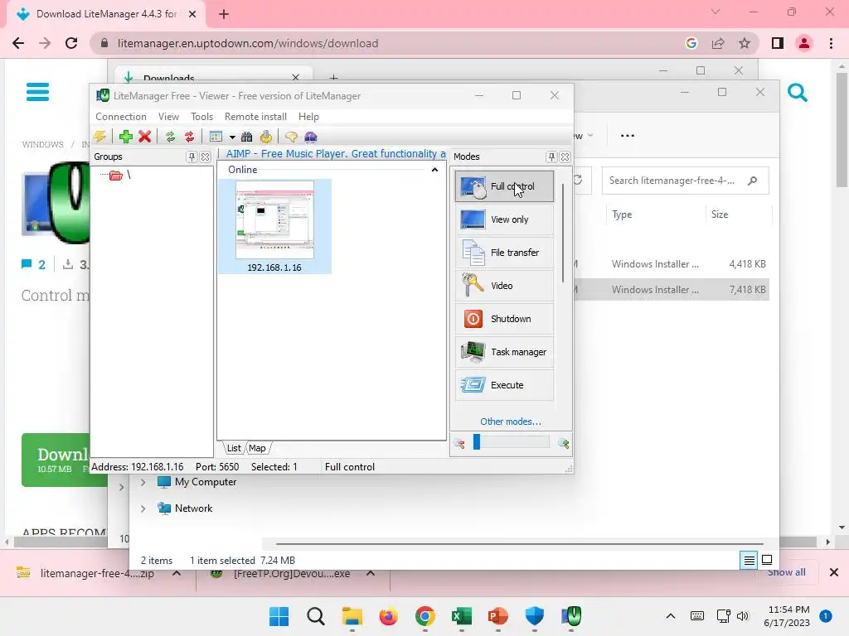The width and height of the screenshot is (849, 636).
Task: Open Excel from the taskbar
Action: 461,616
